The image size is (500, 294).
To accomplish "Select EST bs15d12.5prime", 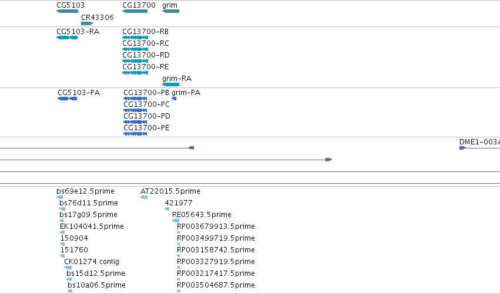I will (96, 274).
